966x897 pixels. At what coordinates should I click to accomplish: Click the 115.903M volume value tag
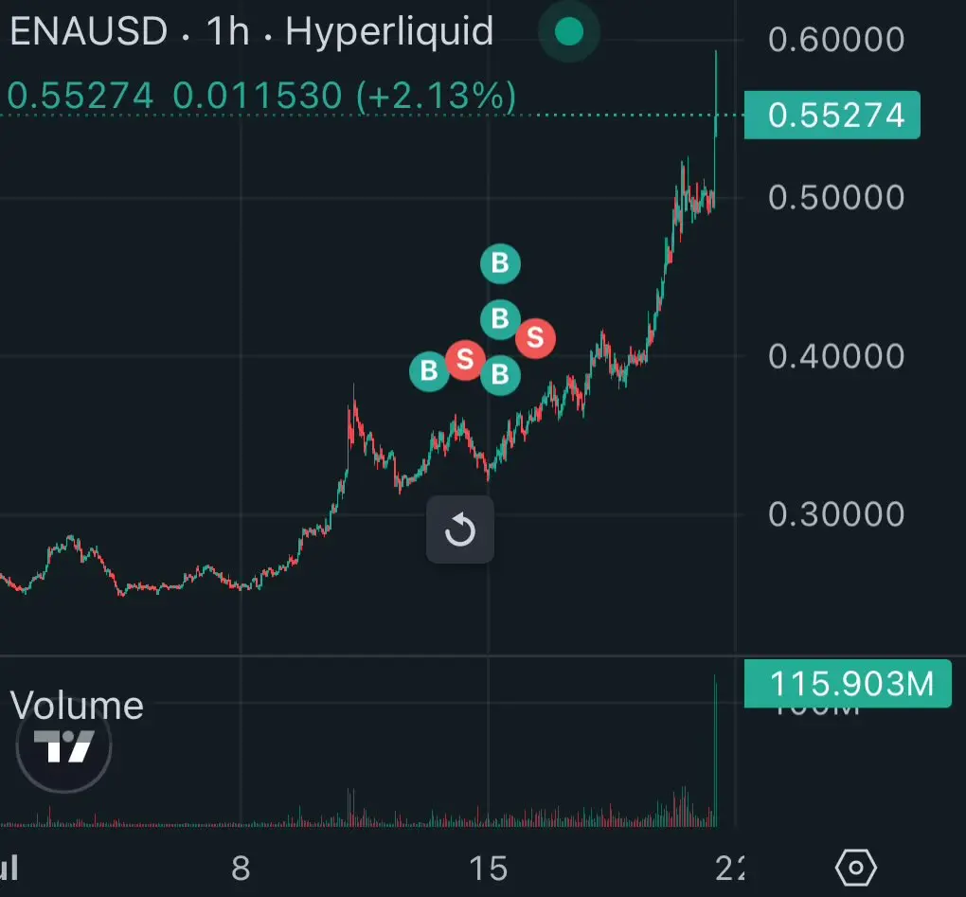point(848,684)
